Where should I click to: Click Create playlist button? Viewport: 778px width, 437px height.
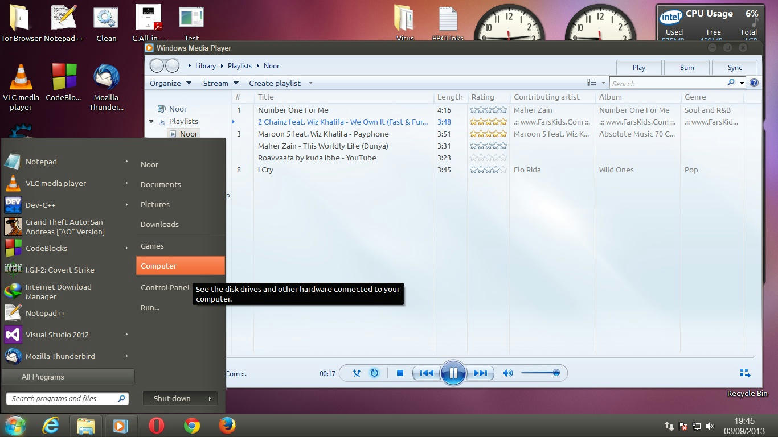coord(275,83)
